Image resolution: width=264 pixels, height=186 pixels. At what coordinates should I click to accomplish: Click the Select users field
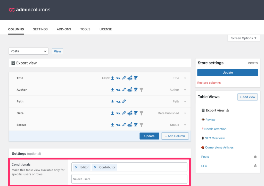pyautogui.click(x=129, y=179)
